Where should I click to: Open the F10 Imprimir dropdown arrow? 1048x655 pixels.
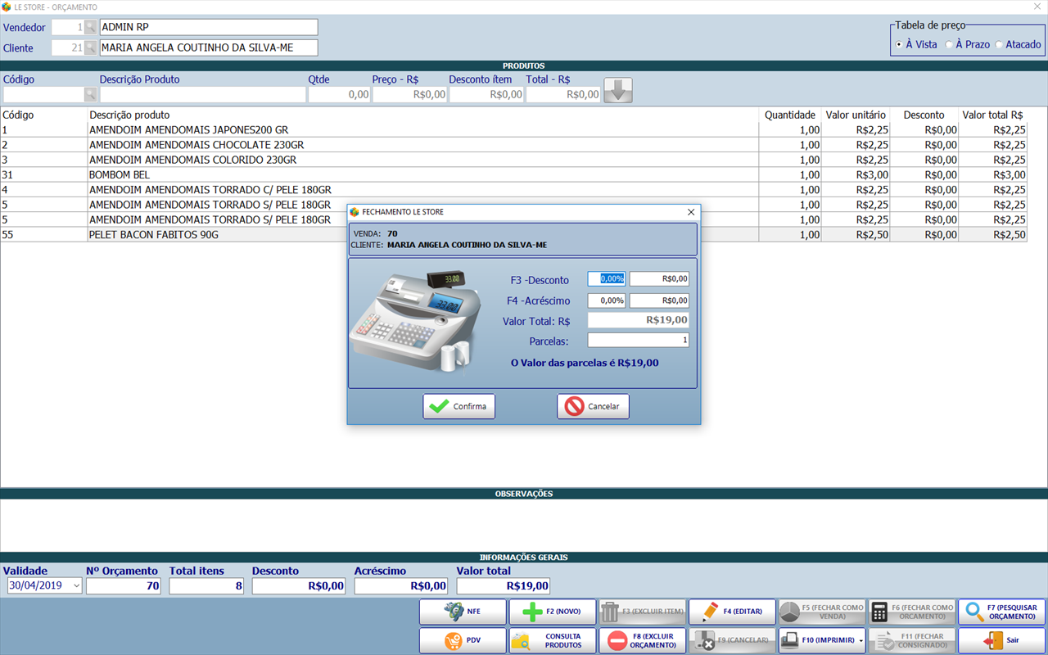861,640
